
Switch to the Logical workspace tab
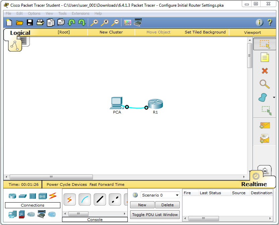point(20,33)
